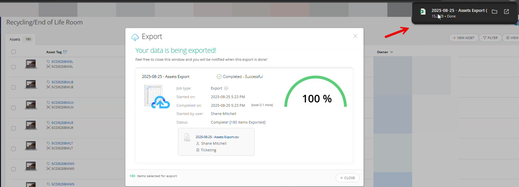The width and height of the screenshot is (519, 187).
Task: Click the cloud upload spreadsheet illustration
Action: 157,97
